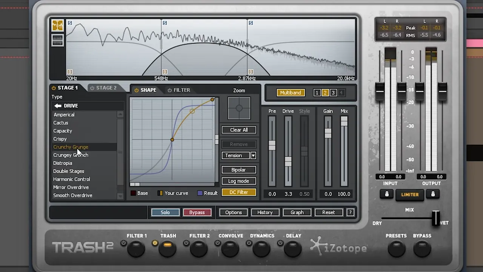Click distortion list scroll down arrow
The image size is (483, 272).
(x=120, y=196)
